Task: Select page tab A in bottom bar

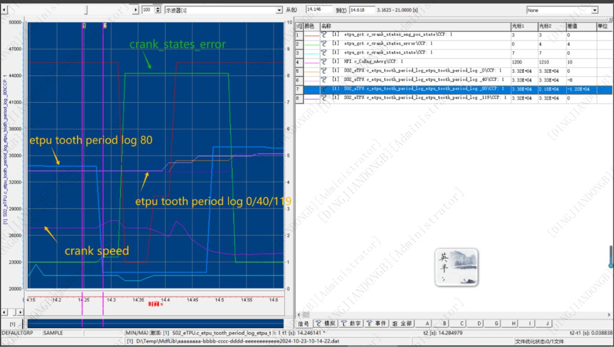Action: [426, 324]
